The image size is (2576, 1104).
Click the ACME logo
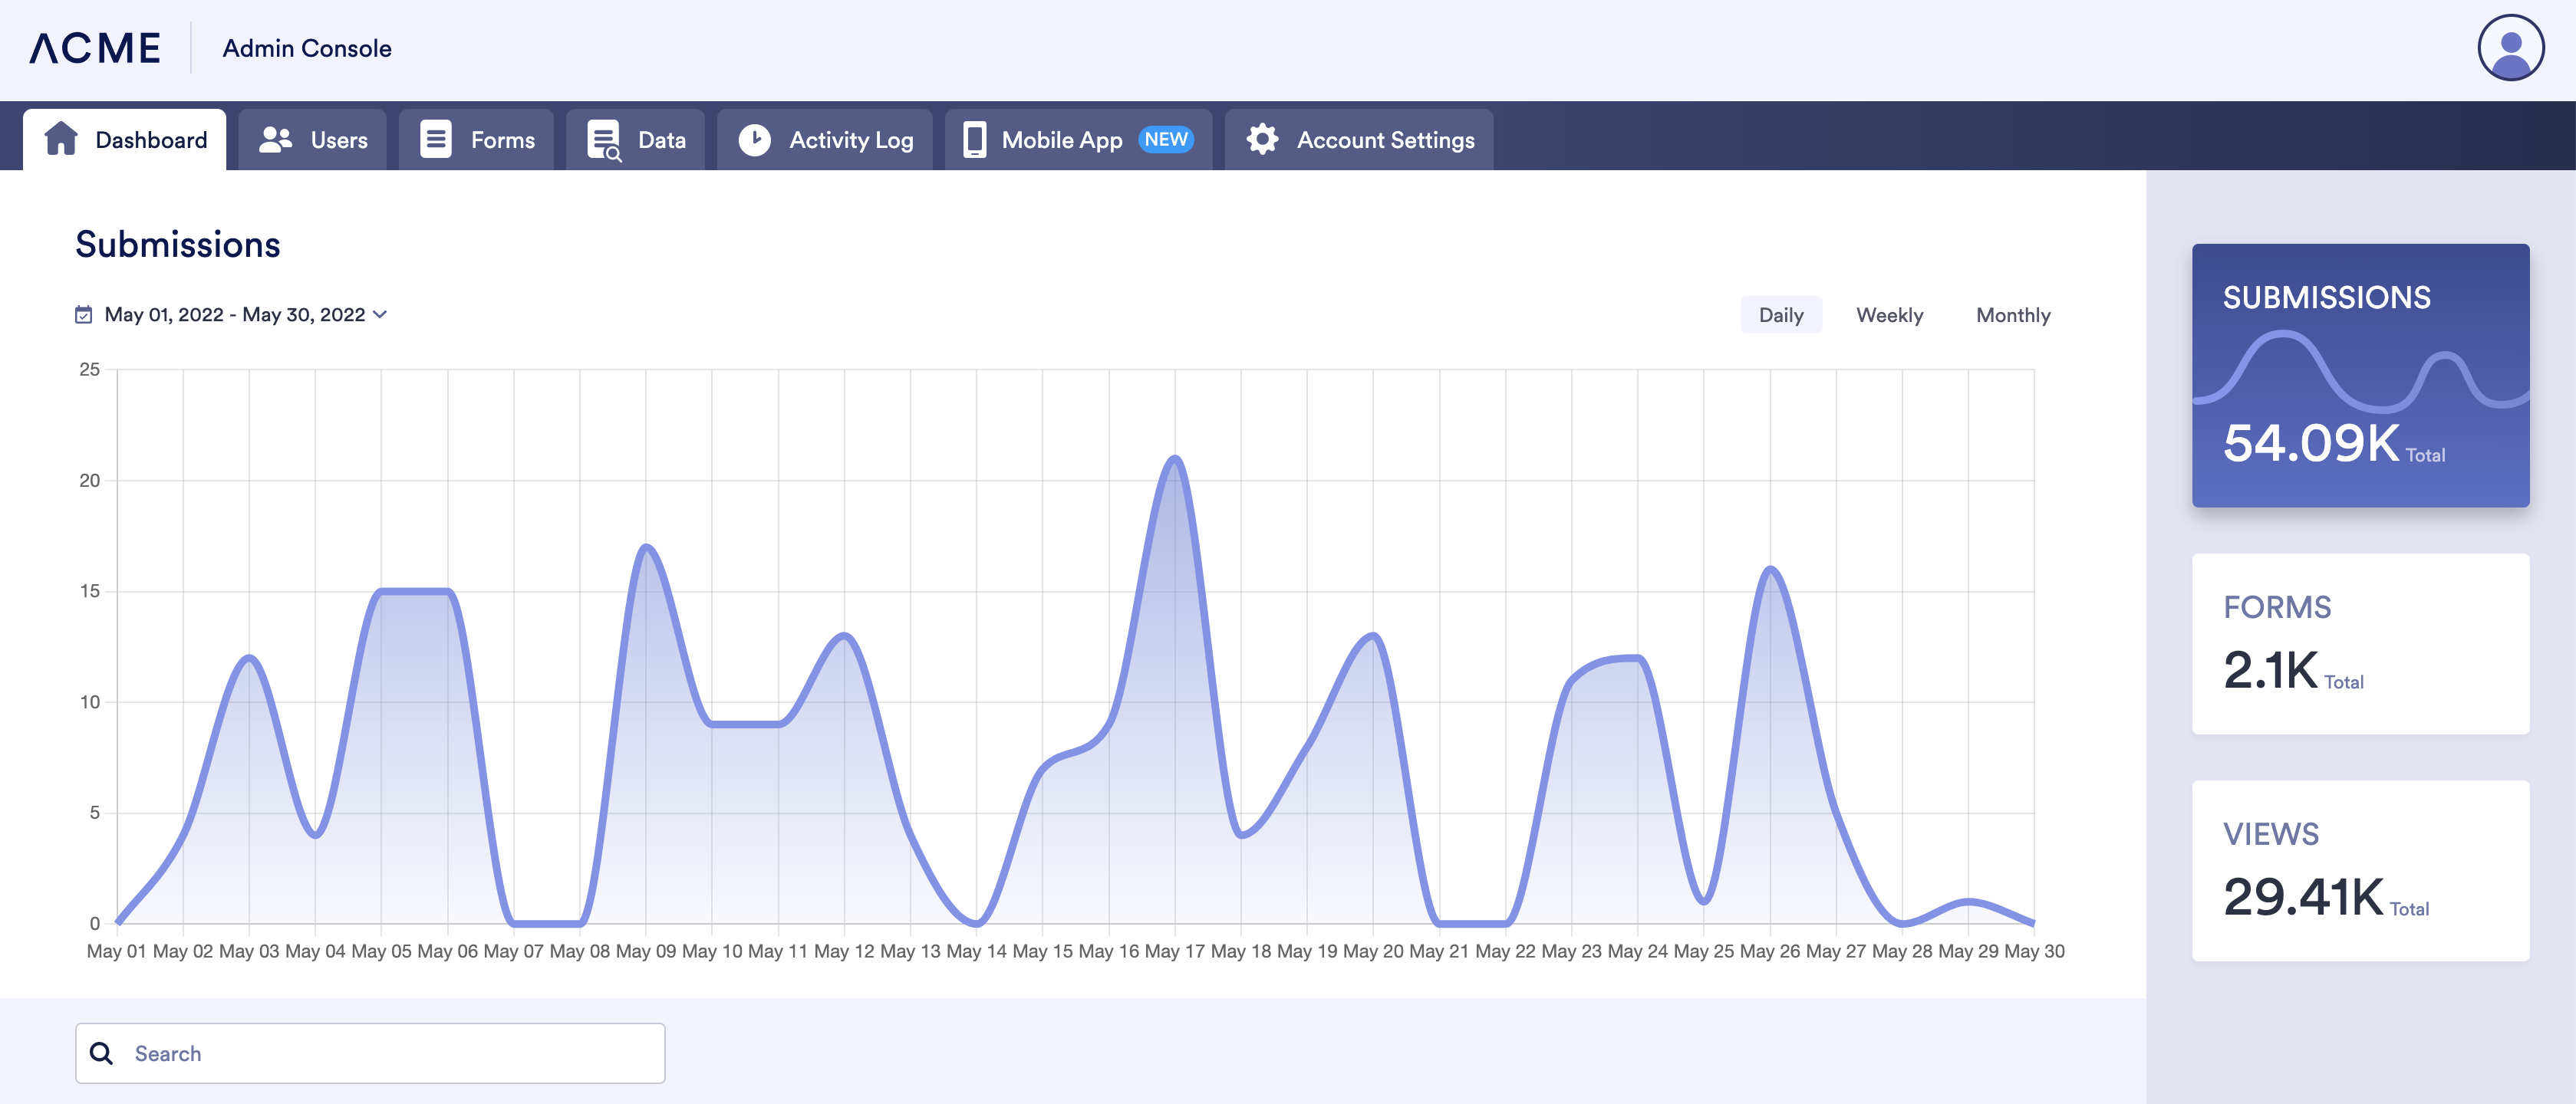coord(95,48)
